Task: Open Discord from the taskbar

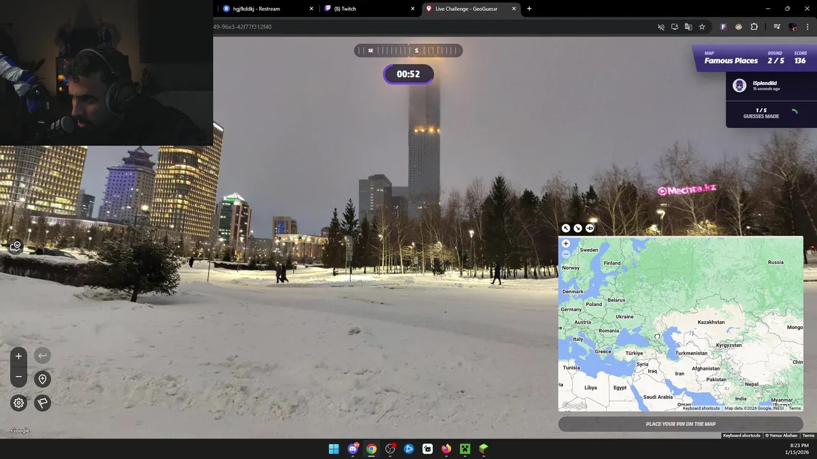Action: point(353,449)
